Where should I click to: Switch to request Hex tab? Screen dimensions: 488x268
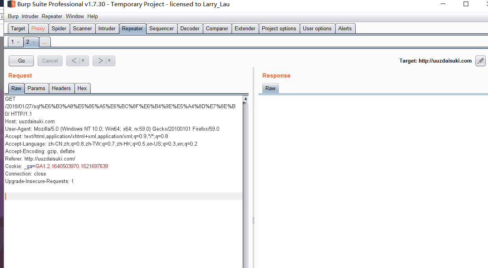tap(82, 88)
